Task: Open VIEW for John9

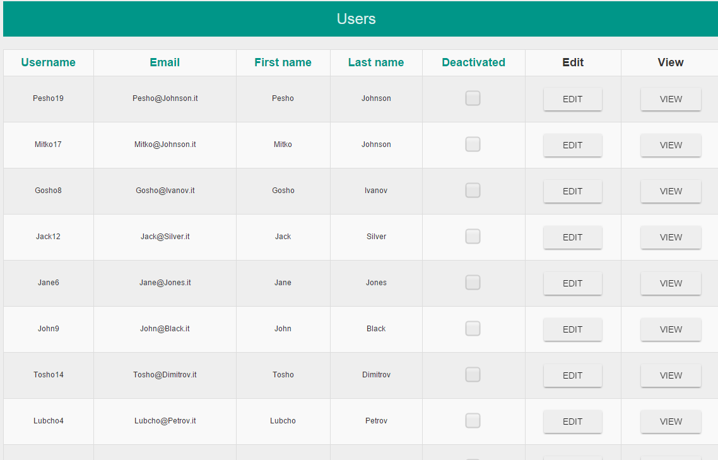Action: (x=671, y=329)
